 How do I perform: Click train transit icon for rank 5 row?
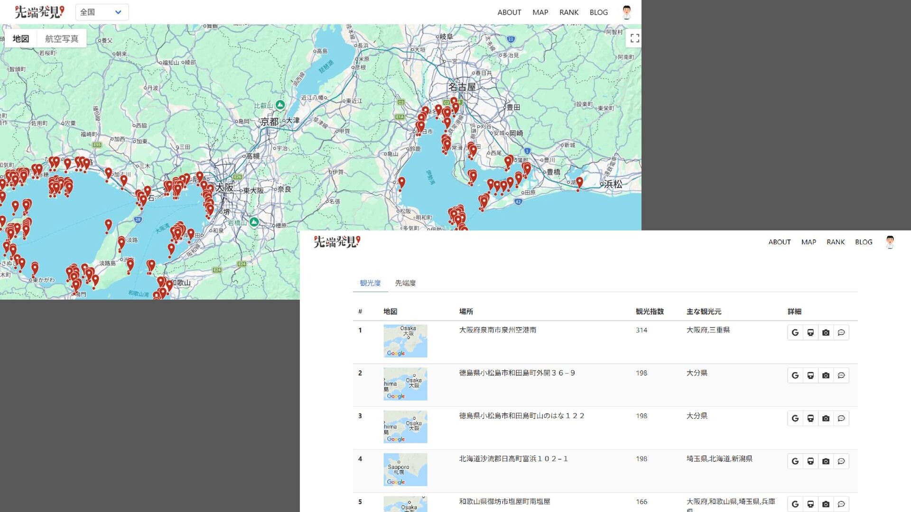(x=810, y=504)
